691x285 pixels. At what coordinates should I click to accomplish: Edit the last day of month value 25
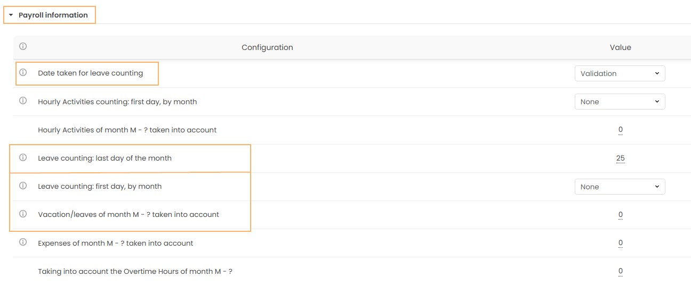tap(620, 158)
